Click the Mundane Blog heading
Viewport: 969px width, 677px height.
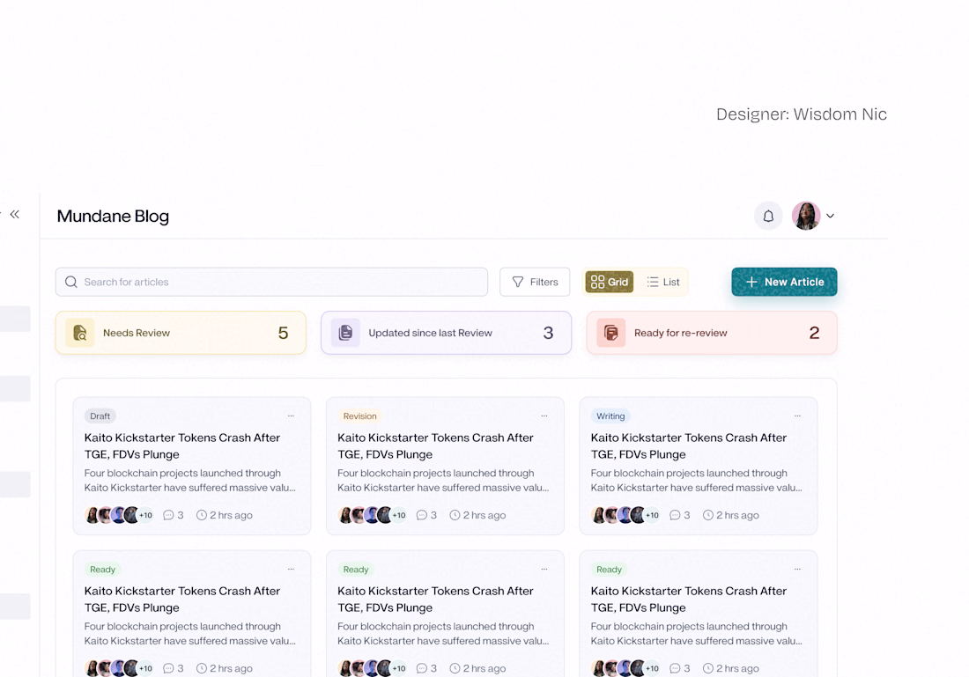click(x=113, y=217)
